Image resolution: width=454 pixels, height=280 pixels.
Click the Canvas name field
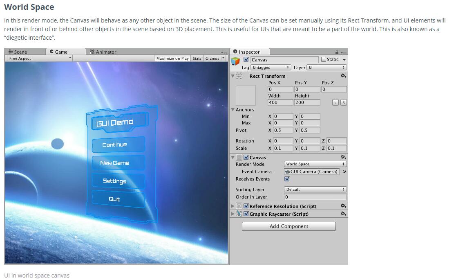click(284, 60)
